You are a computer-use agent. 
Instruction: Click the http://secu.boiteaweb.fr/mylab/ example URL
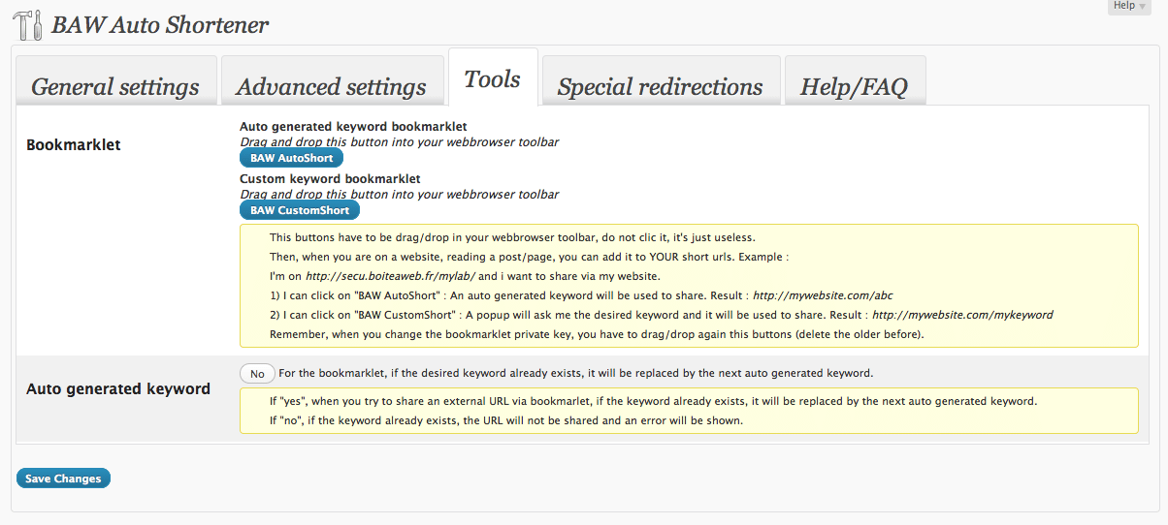click(x=392, y=276)
